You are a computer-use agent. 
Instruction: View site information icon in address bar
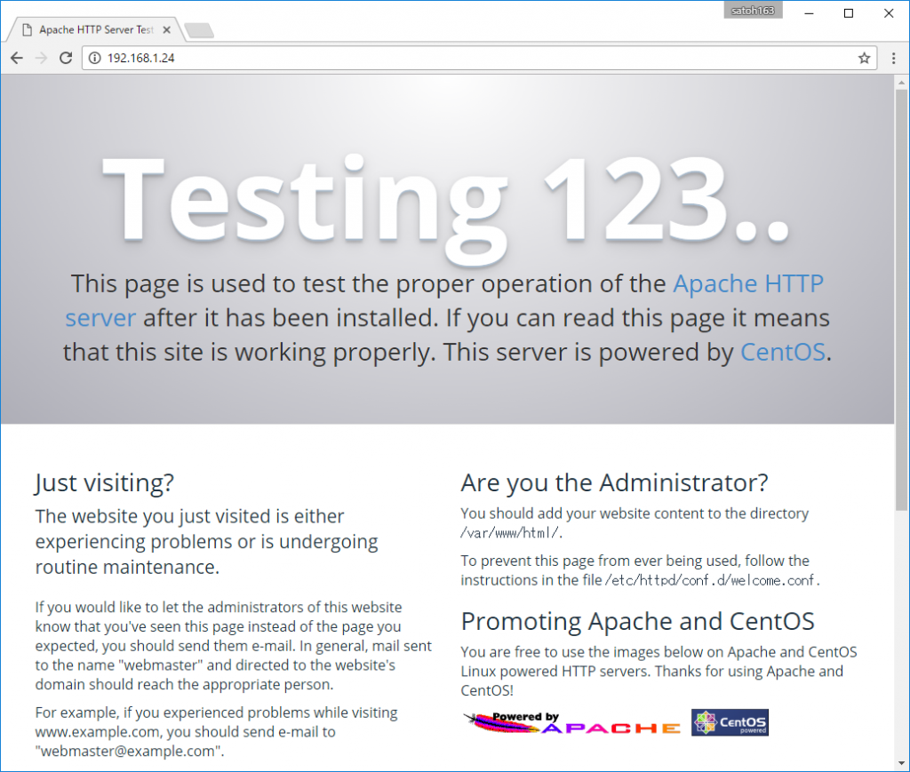point(94,58)
